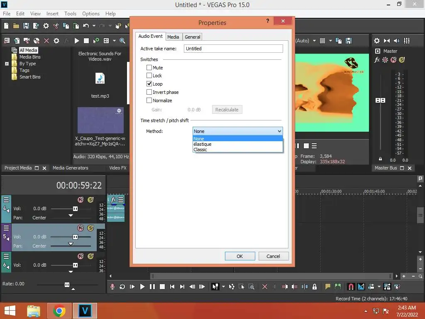
Task: Remove selected media with red X icon
Action: click(46, 41)
